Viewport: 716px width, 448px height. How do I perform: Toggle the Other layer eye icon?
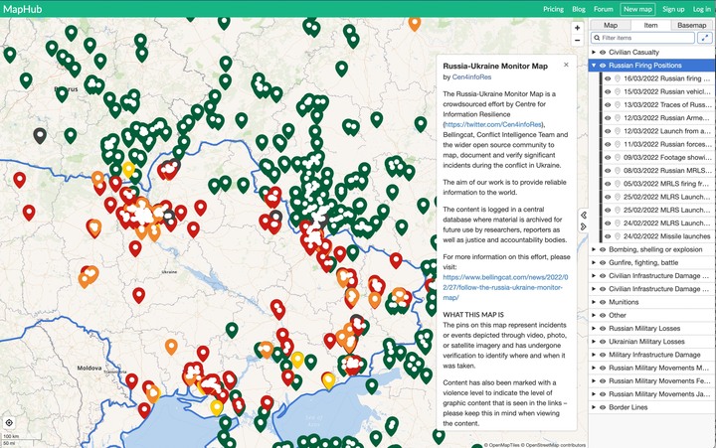coord(603,315)
